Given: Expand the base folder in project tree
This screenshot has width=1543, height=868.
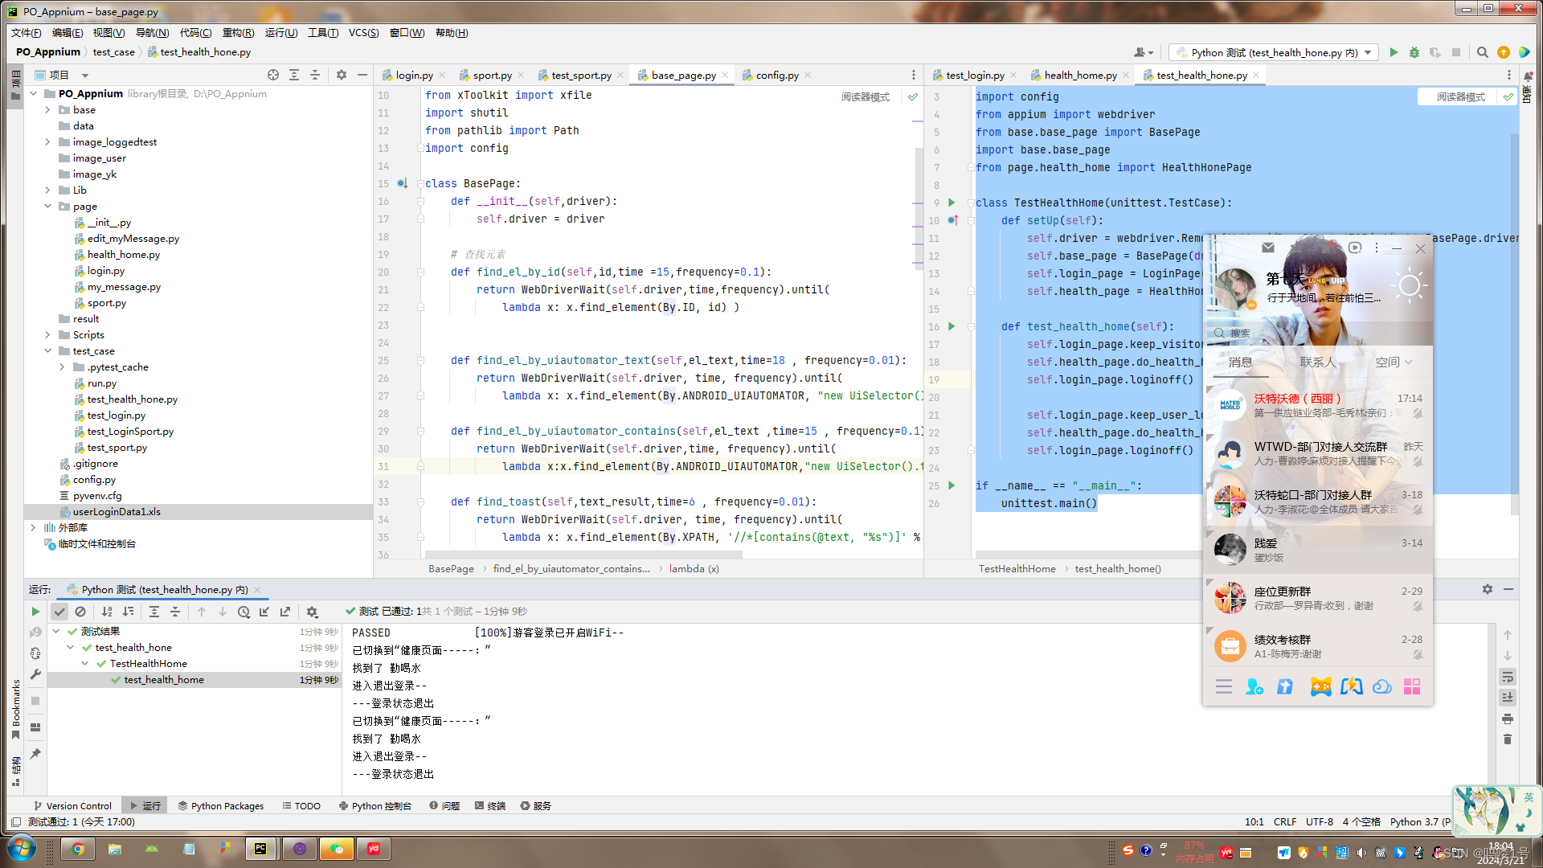Looking at the screenshot, I should point(47,110).
